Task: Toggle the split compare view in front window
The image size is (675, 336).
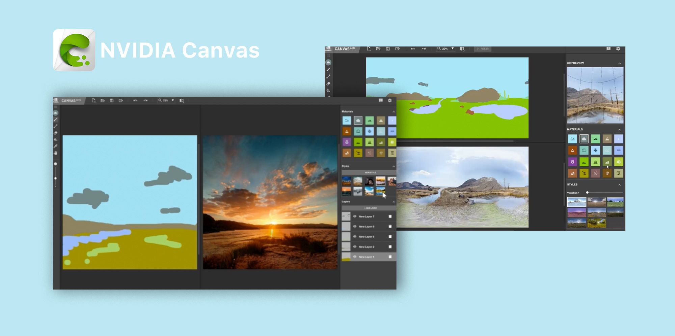Action: (x=182, y=100)
